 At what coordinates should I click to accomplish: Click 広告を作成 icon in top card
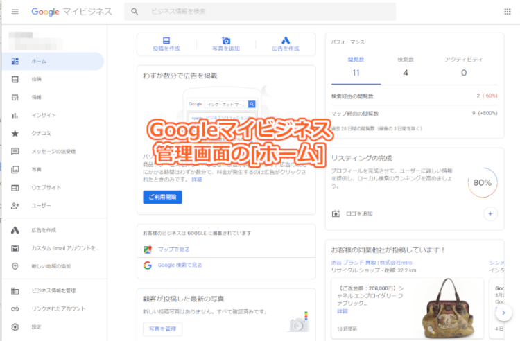pos(286,41)
